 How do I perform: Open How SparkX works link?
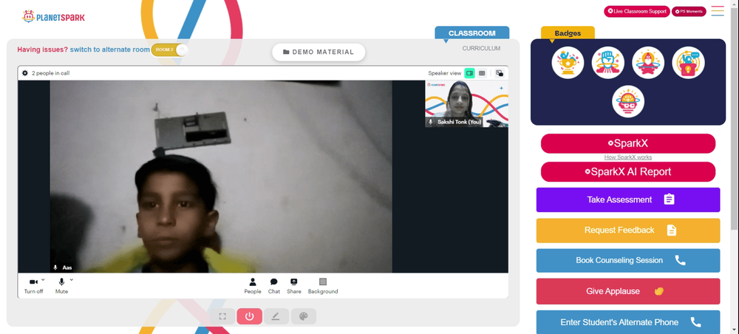click(627, 157)
